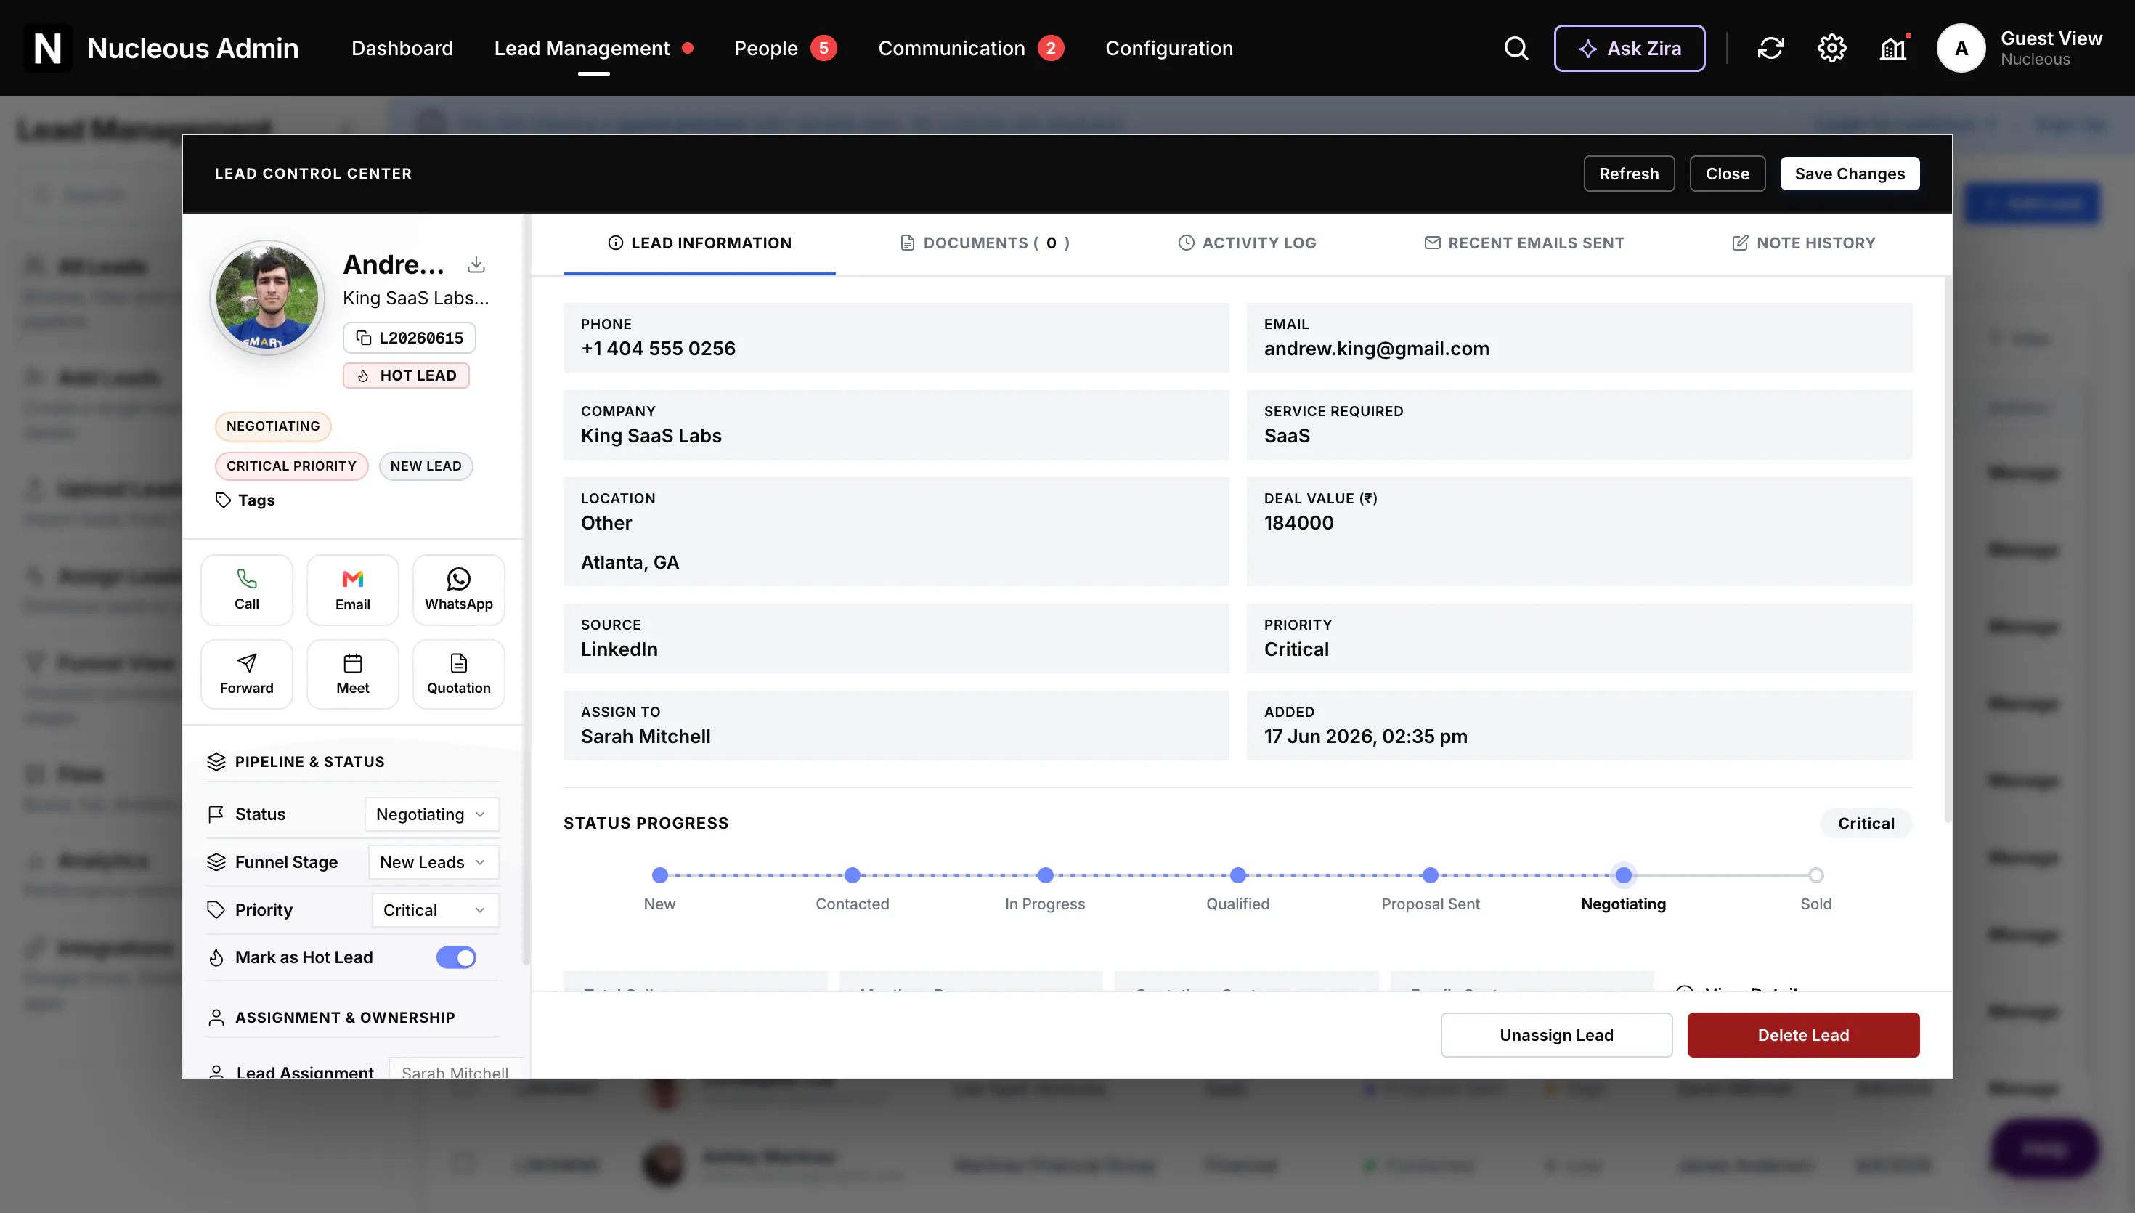2135x1213 pixels.
Task: Click the Refresh button
Action: [1629, 174]
